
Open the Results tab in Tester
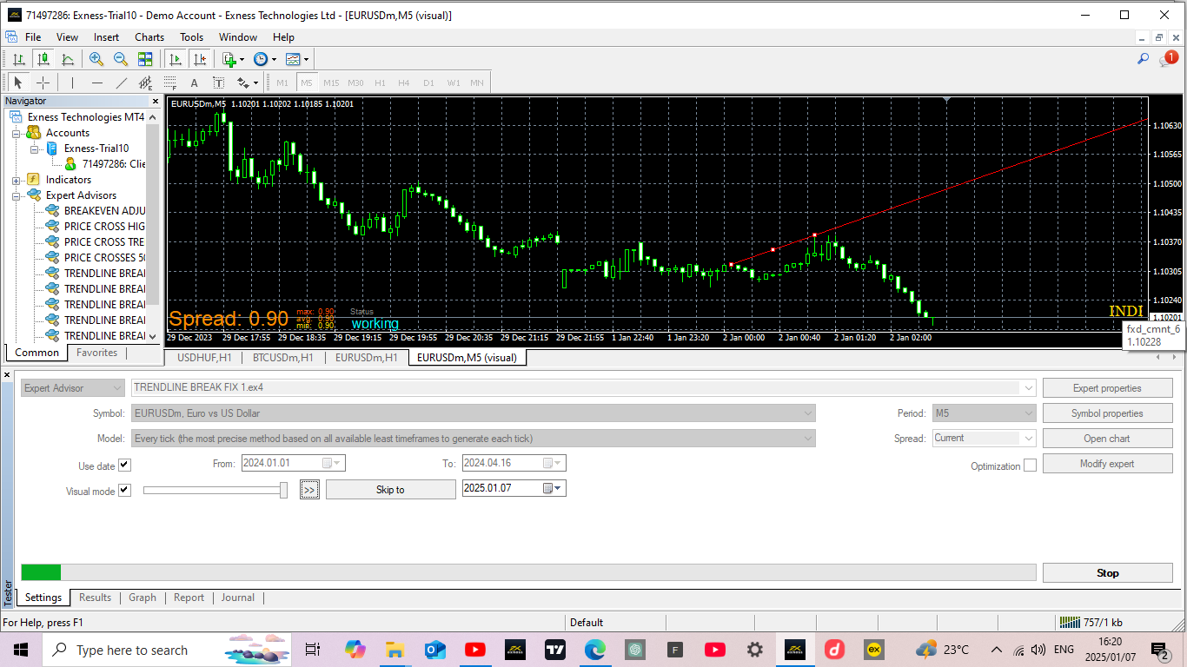(96, 598)
